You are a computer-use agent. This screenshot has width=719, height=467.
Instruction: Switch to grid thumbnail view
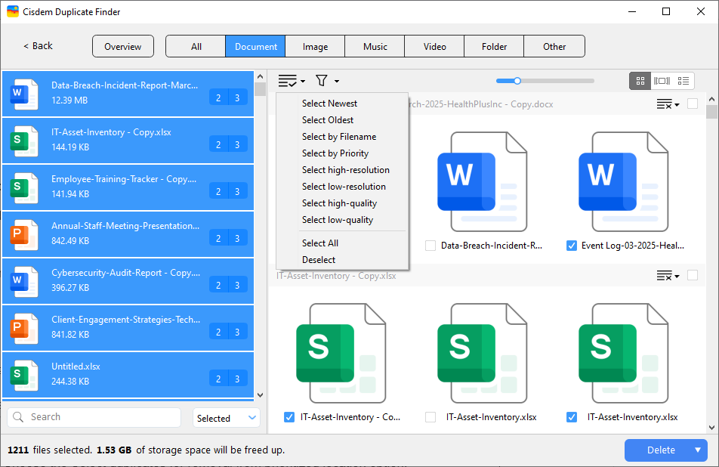640,81
